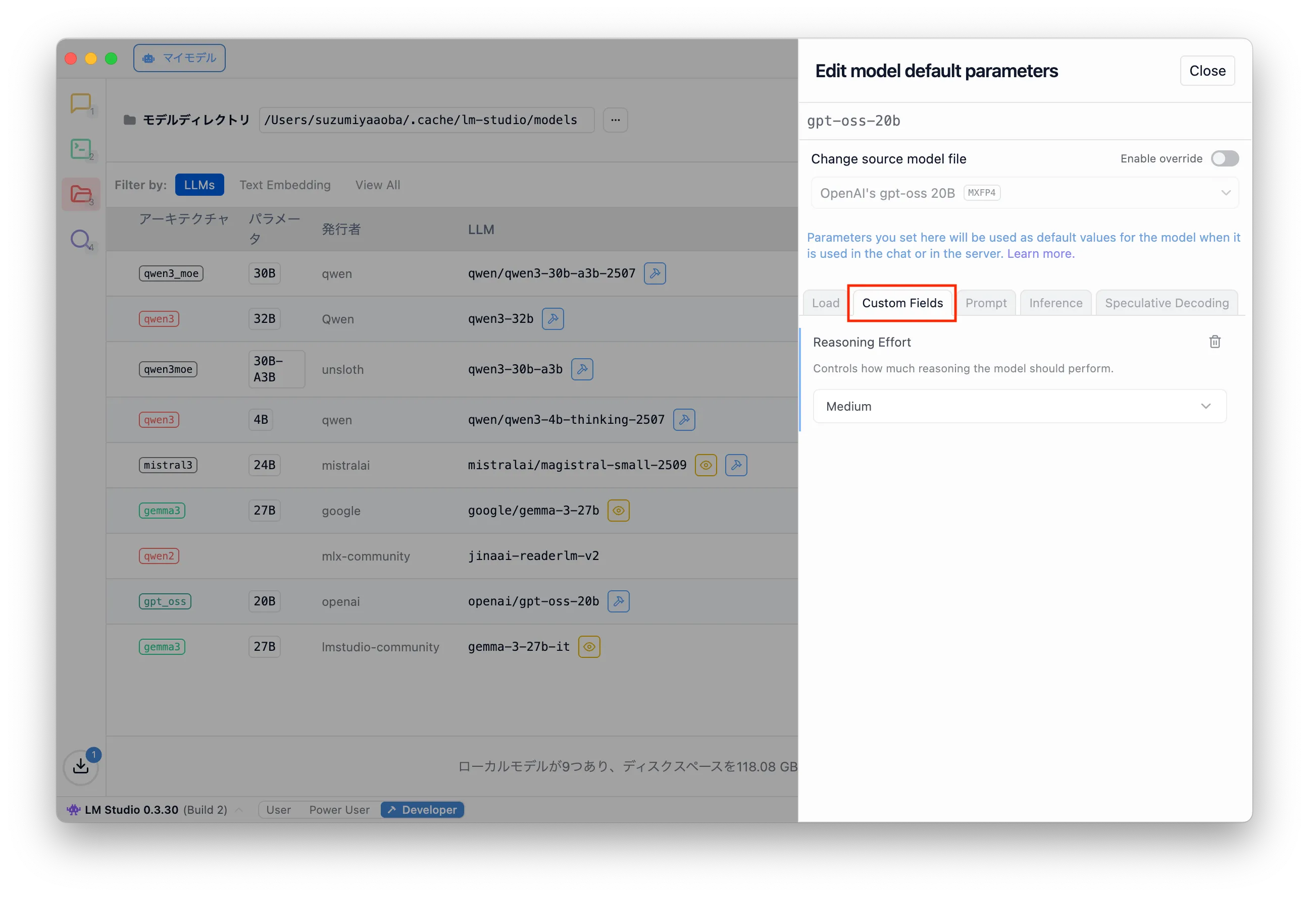The height and width of the screenshot is (897, 1309).
Task: Open the OpenAI's gpt-oss 20B source file dropdown
Action: (x=1024, y=193)
